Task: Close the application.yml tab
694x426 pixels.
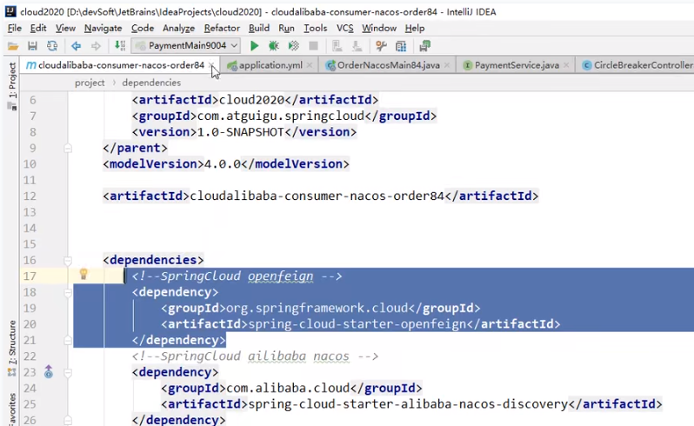Action: pyautogui.click(x=310, y=65)
